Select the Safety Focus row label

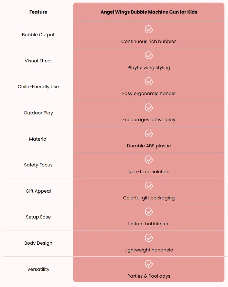(x=38, y=165)
